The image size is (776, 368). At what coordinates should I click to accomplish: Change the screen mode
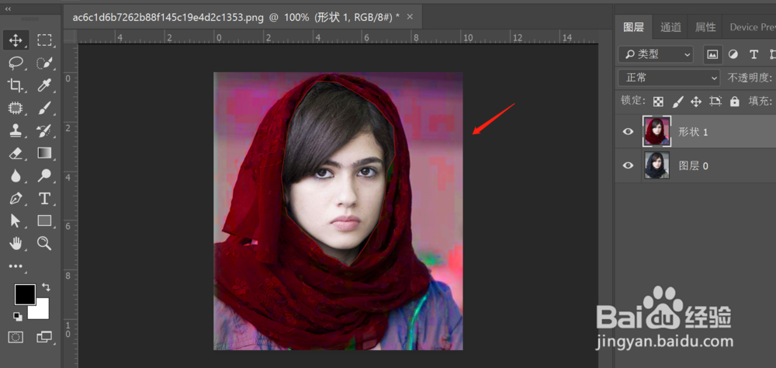[x=44, y=337]
